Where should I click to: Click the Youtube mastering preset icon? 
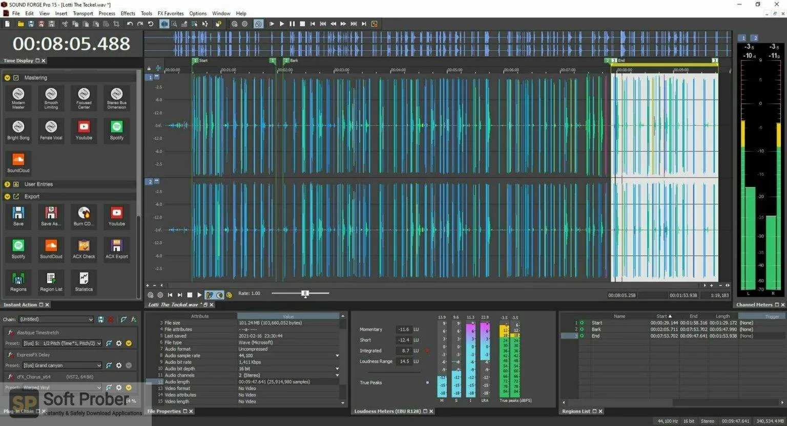coord(84,130)
